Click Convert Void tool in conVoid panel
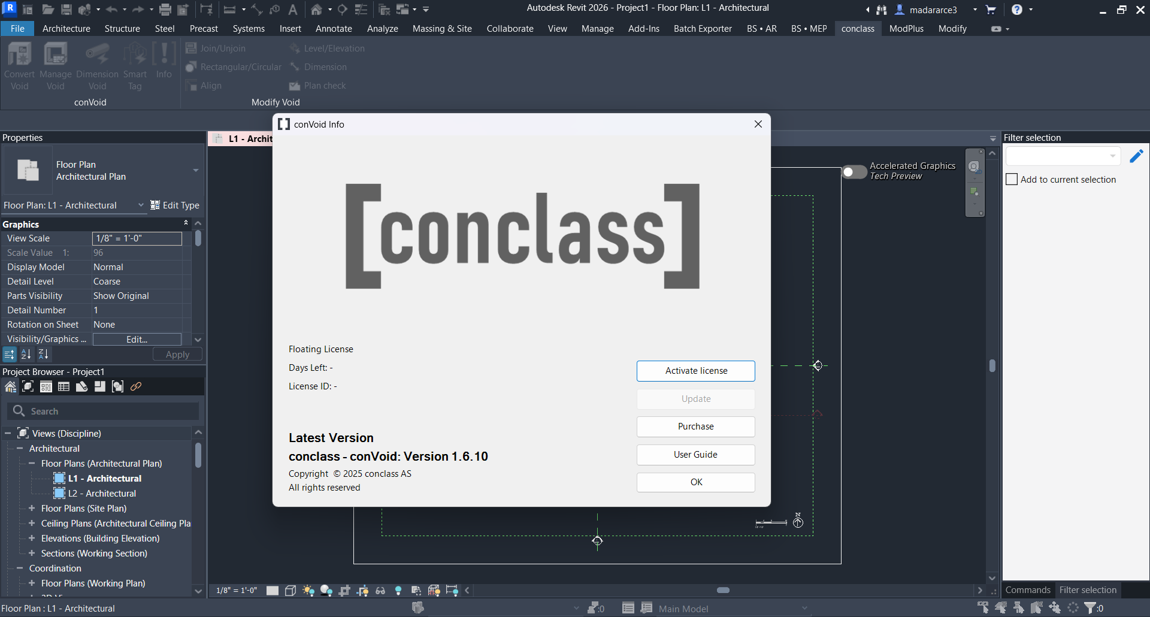Viewport: 1150px width, 617px height. coord(20,66)
